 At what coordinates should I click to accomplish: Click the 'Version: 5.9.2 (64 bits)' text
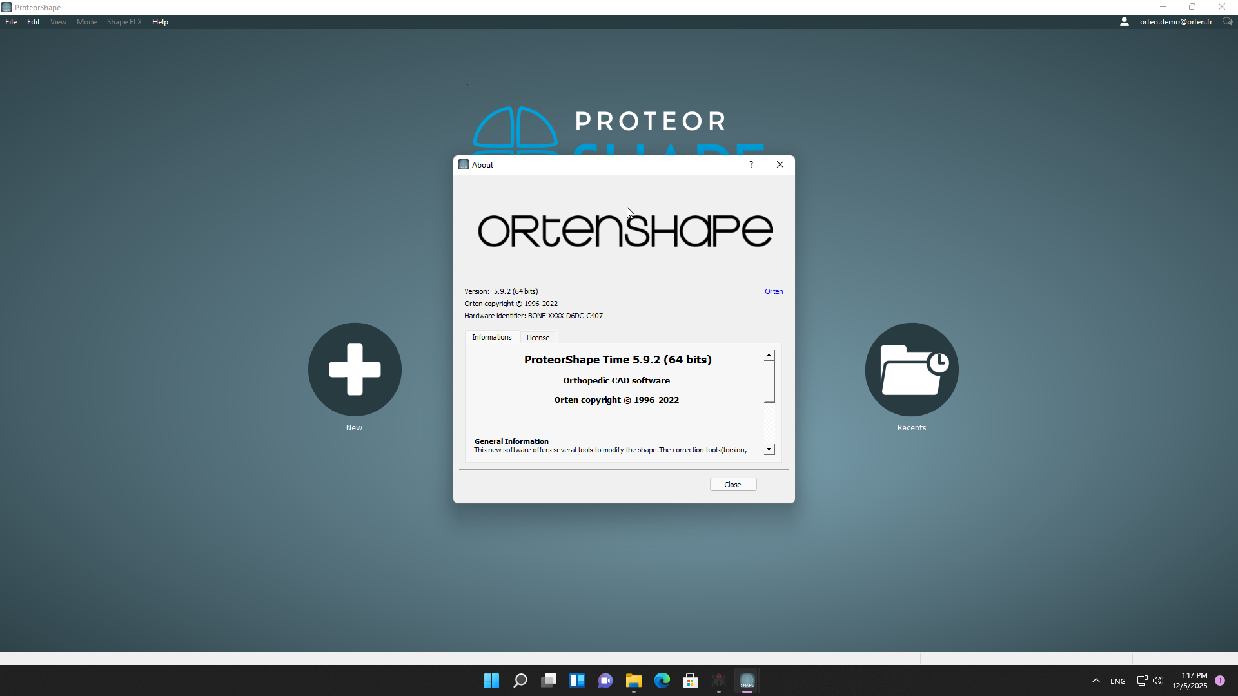point(501,291)
